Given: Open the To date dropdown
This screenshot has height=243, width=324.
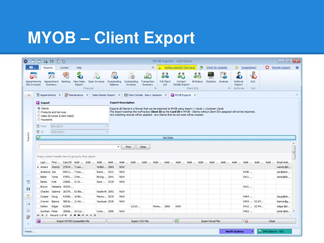Looking at the screenshot, I should (x=107, y=132).
